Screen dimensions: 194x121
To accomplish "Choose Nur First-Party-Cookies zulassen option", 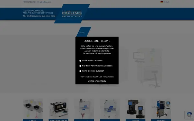I will coord(80,66).
